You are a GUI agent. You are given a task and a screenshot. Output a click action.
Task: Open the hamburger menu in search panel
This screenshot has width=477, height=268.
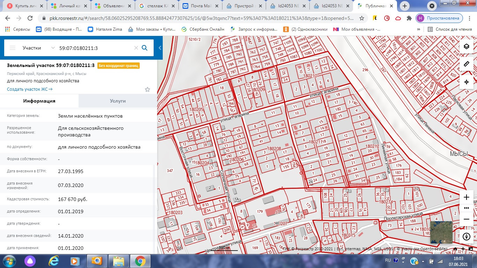tap(13, 48)
